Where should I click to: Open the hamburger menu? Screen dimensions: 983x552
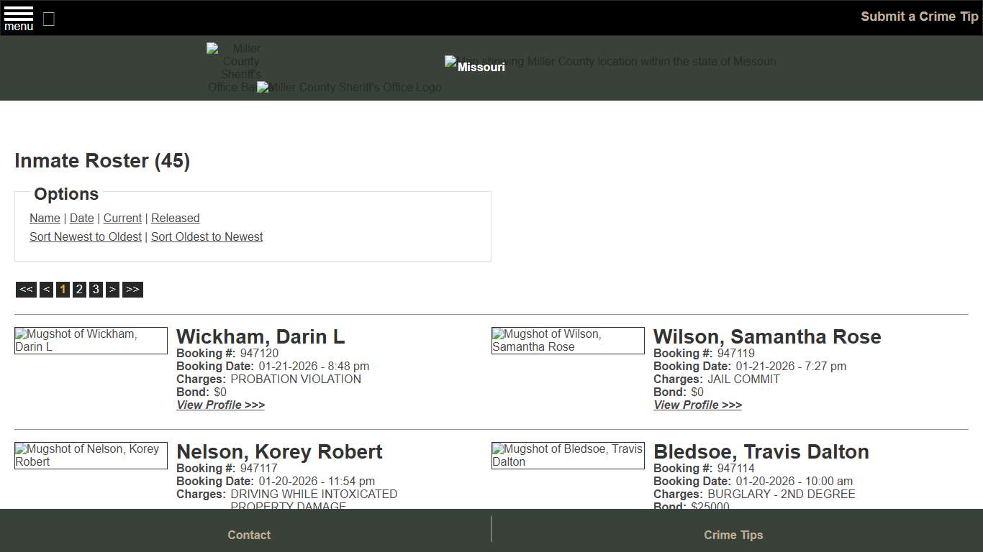coord(18,18)
